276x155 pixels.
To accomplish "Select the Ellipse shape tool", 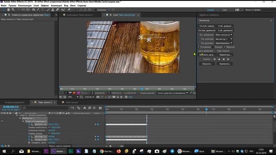I will click(x=34, y=9).
